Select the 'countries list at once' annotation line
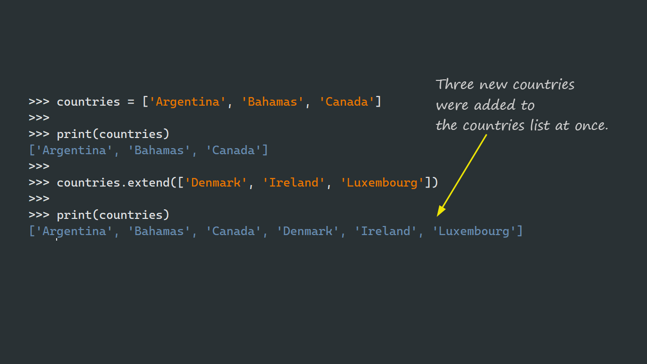The height and width of the screenshot is (364, 647). tap(522, 125)
